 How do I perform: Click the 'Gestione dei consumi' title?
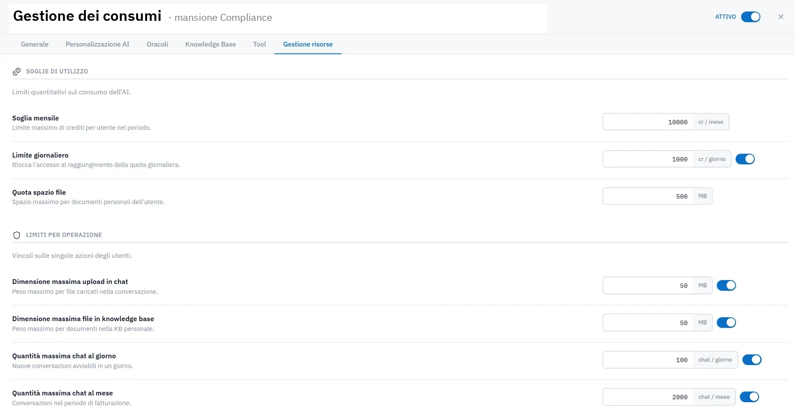click(87, 16)
